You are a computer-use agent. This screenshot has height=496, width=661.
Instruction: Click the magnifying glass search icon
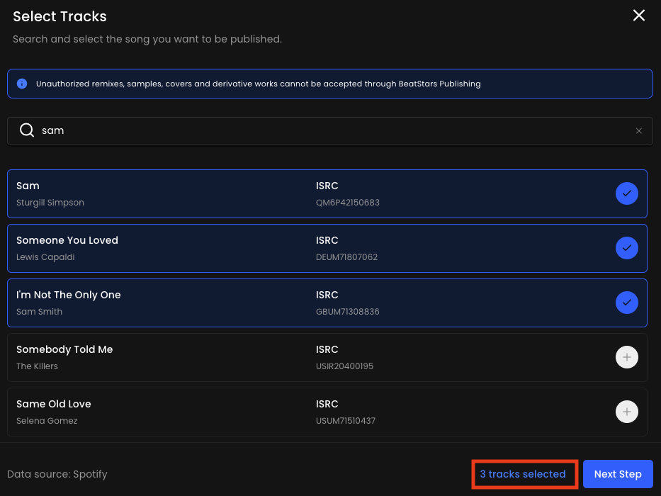(27, 131)
